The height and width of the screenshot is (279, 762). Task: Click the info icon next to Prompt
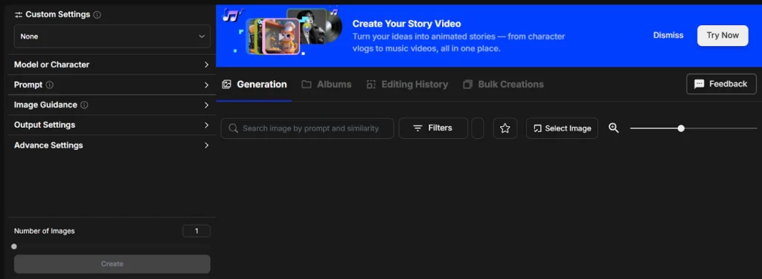50,85
